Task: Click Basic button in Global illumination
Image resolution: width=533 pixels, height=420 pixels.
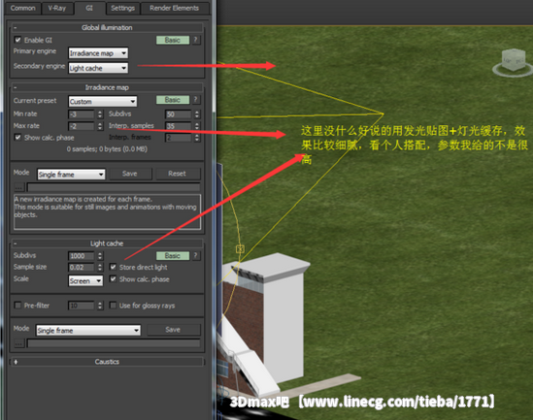Action: [x=173, y=40]
